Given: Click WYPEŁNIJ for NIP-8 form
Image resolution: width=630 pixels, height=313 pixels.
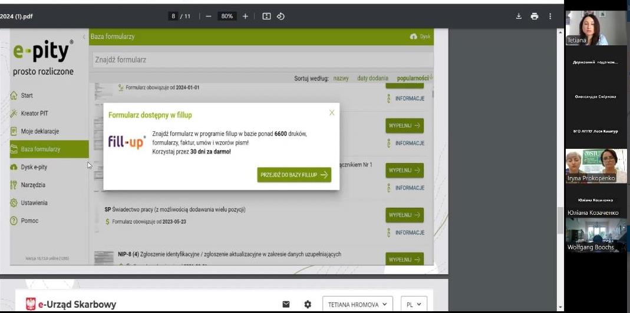Looking at the screenshot, I should tap(404, 259).
